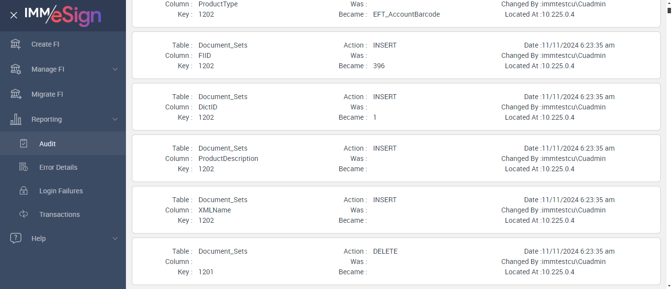Select Audit in the sidebar

pyautogui.click(x=48, y=144)
